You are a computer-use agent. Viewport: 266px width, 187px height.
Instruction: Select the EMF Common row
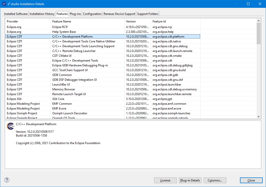click(x=103, y=103)
